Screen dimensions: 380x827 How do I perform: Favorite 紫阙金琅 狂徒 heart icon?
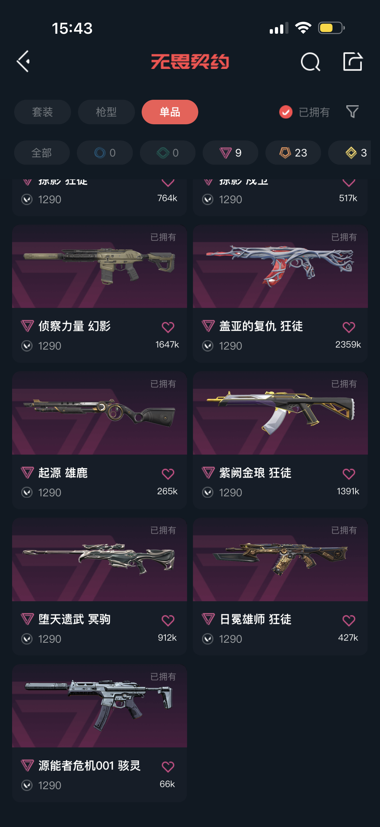[x=349, y=474]
